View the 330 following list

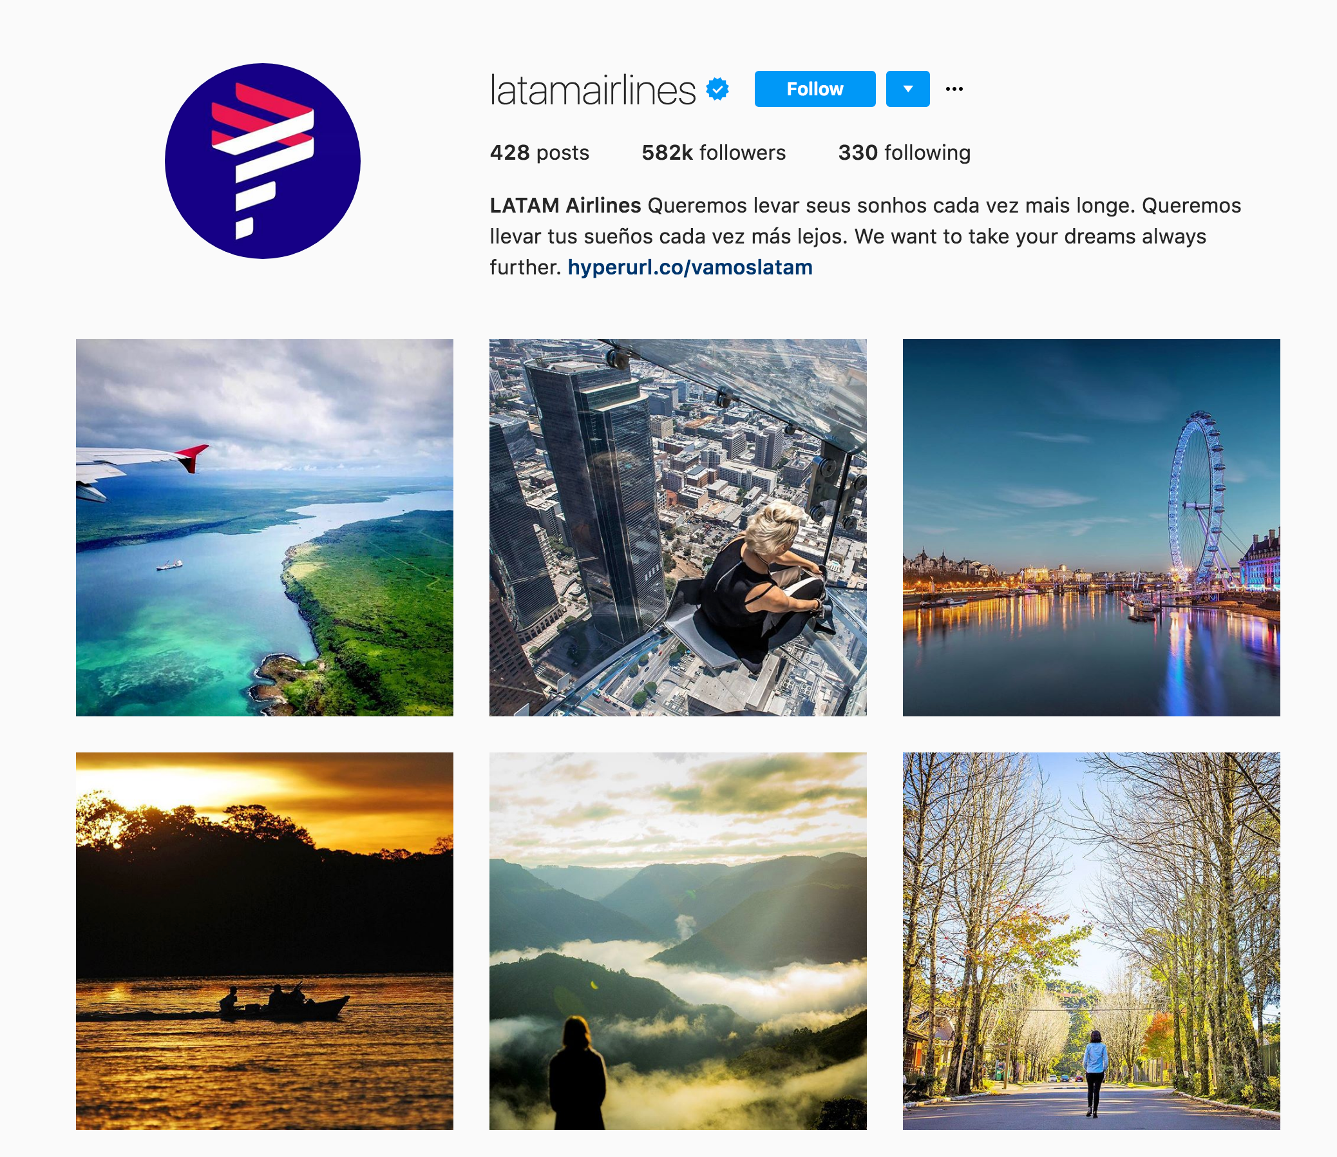point(904,153)
